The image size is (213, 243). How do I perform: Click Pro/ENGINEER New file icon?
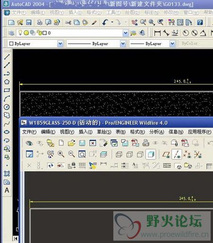click(61, 143)
